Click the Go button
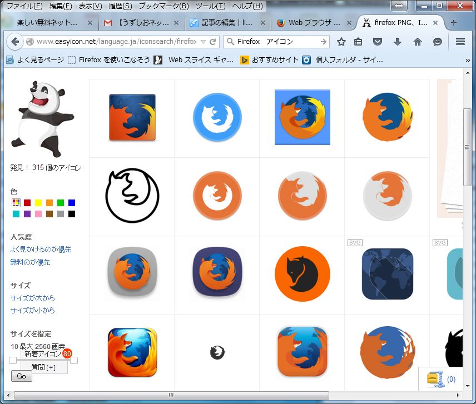 (x=21, y=376)
